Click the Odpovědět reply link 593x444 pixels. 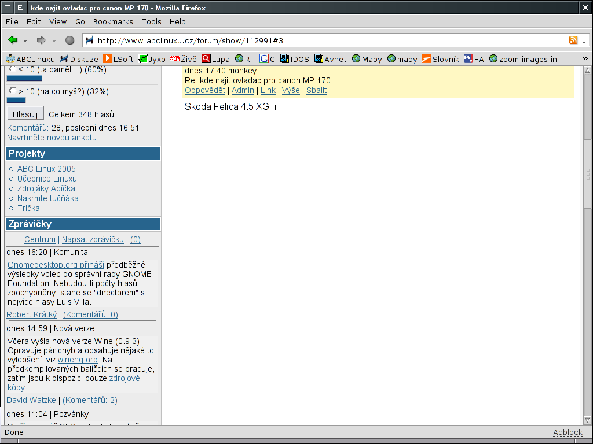tap(204, 90)
